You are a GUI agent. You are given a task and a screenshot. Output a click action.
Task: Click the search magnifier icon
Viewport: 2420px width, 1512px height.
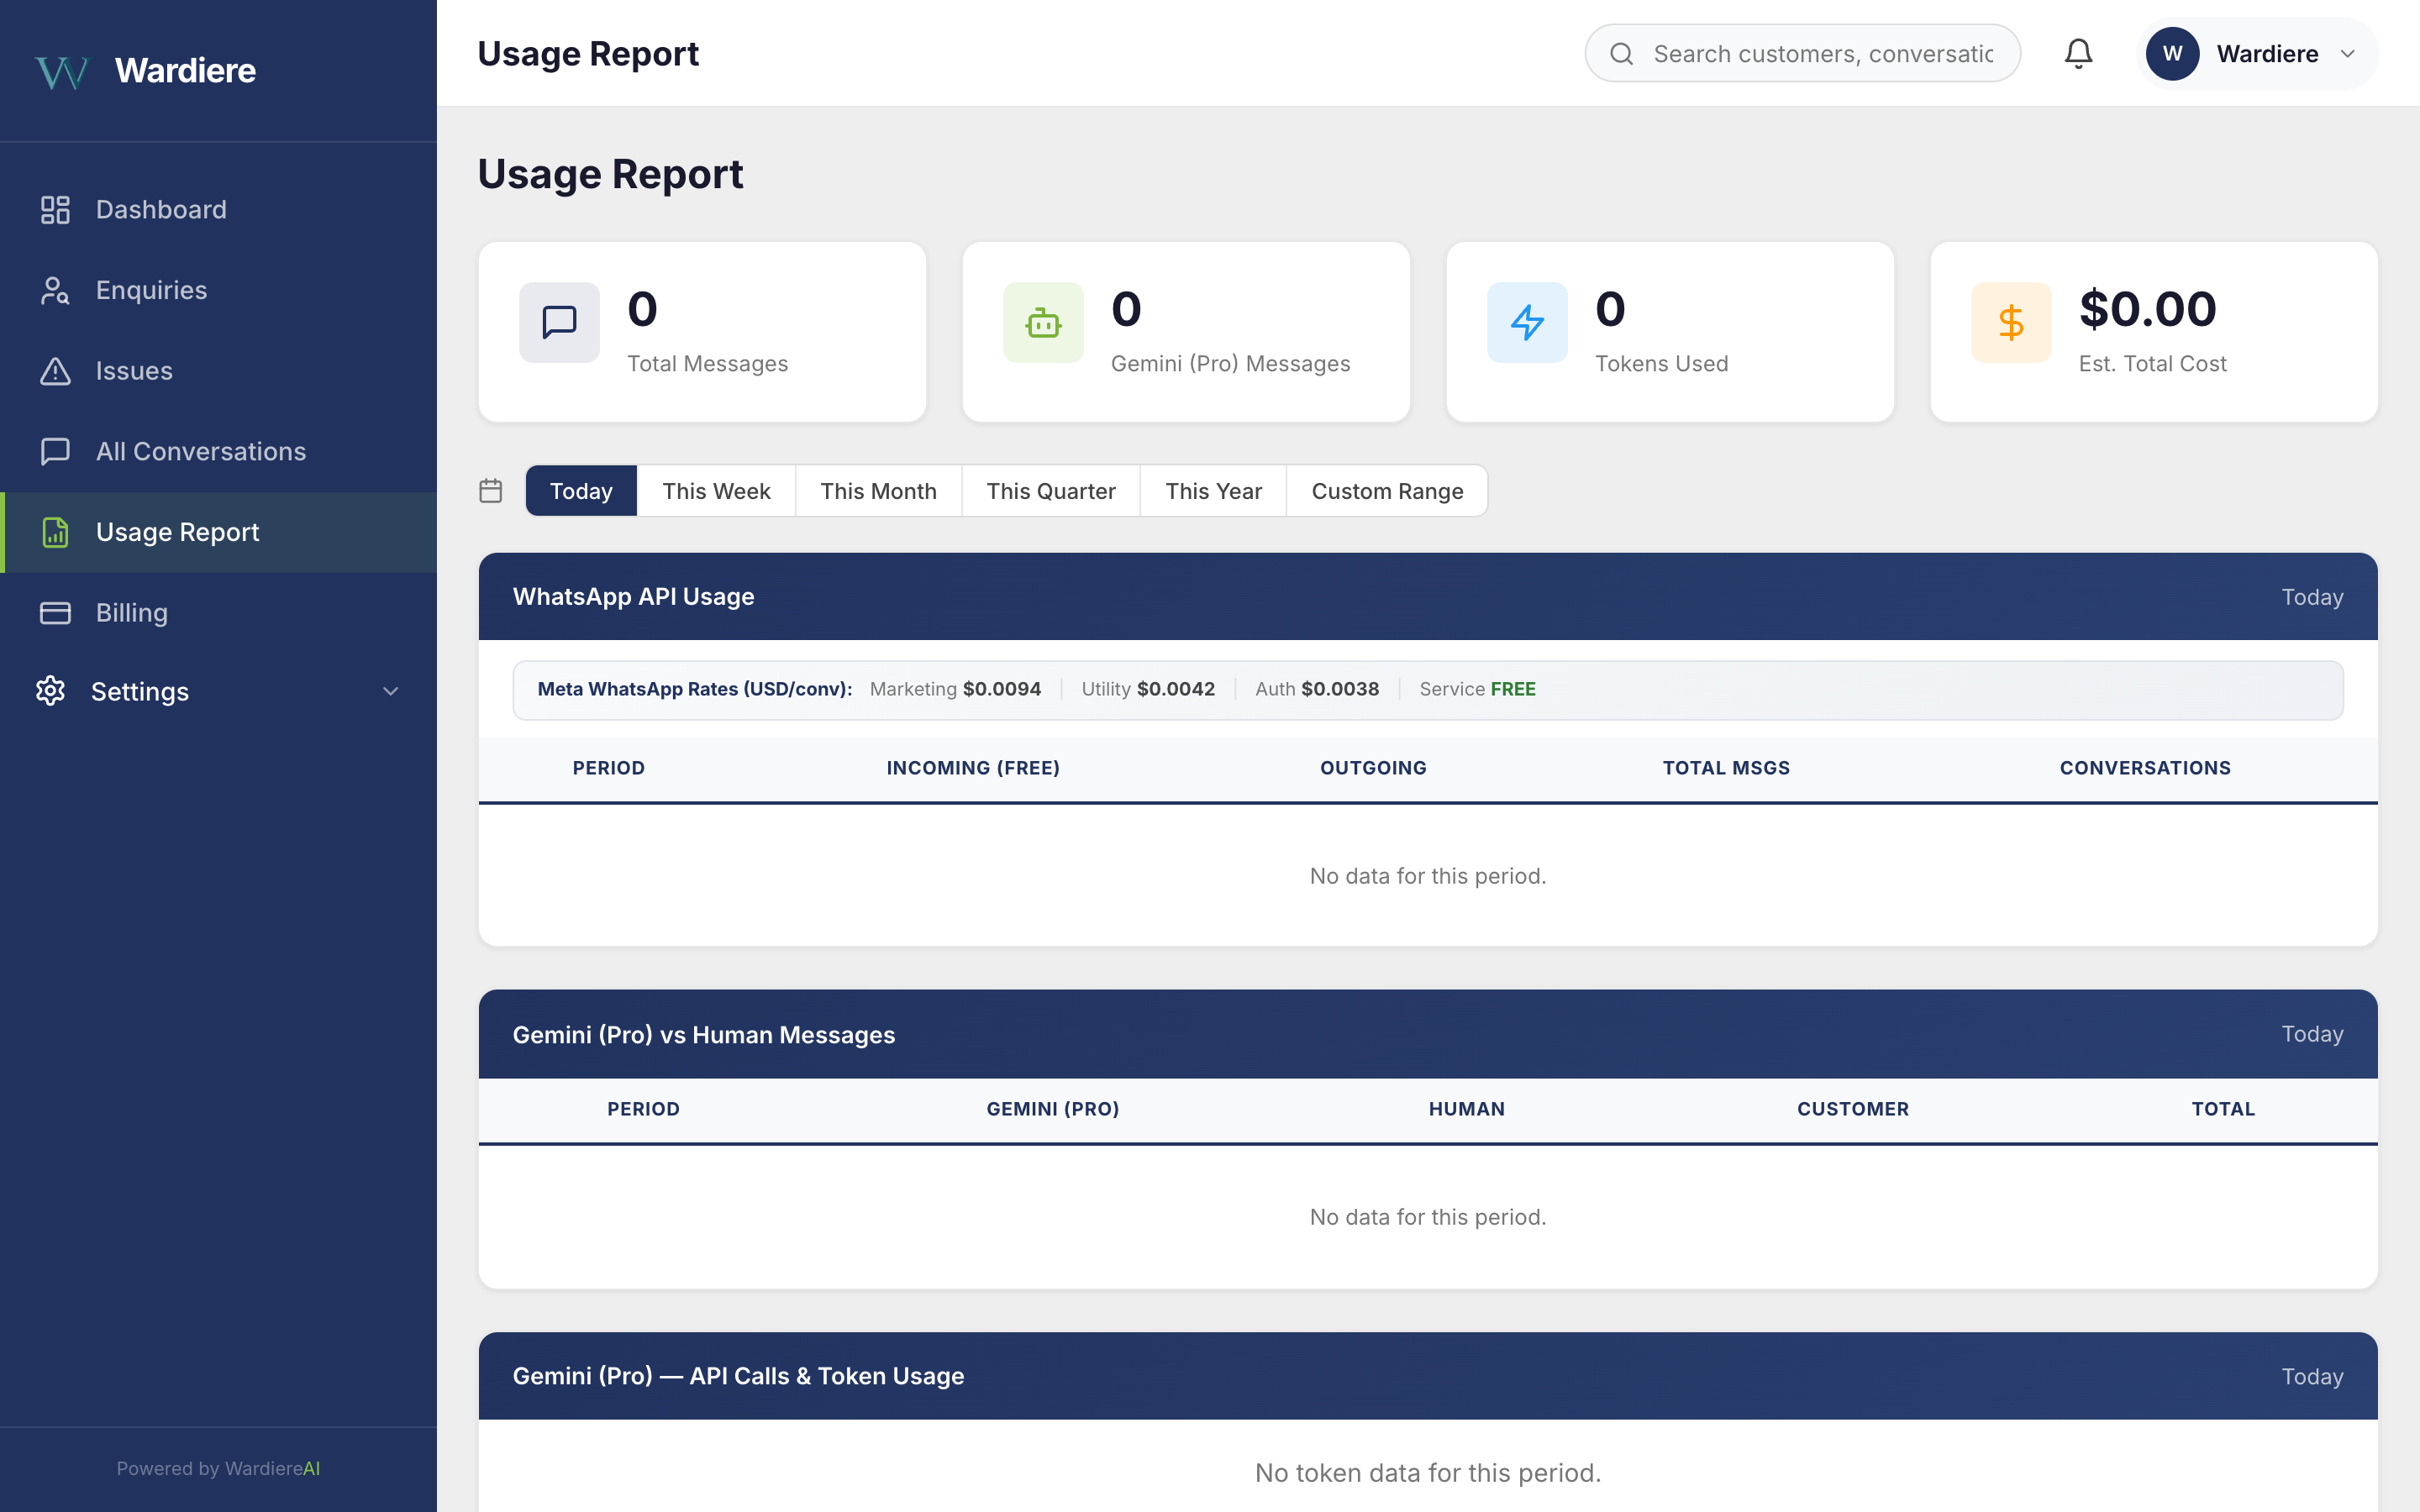1622,54
